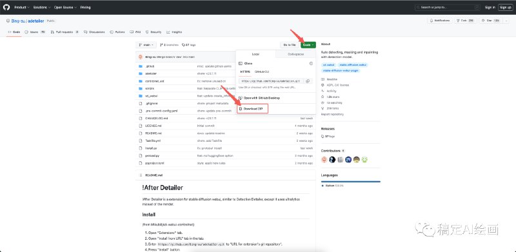
Task: Open the adetailer folder in file list
Action: pos(151,73)
